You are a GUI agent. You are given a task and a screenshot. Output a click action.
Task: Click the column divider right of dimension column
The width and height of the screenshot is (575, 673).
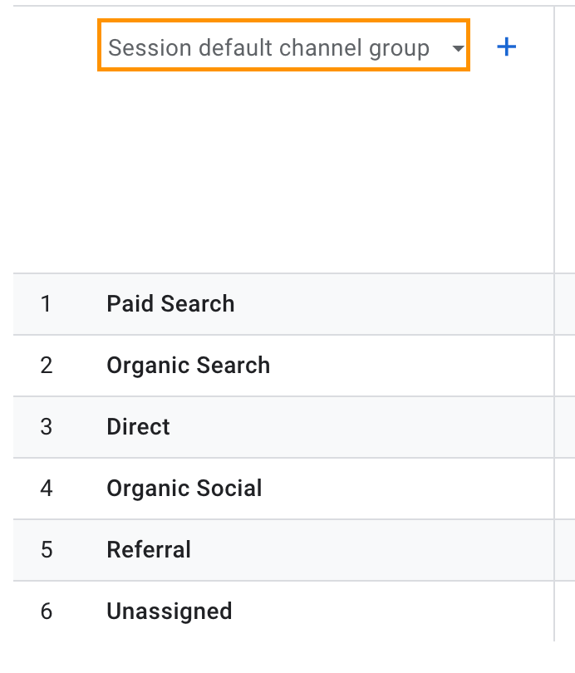[554, 166]
